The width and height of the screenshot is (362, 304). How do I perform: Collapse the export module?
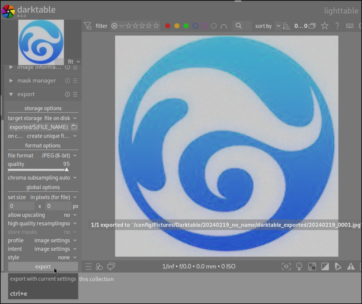pos(11,94)
